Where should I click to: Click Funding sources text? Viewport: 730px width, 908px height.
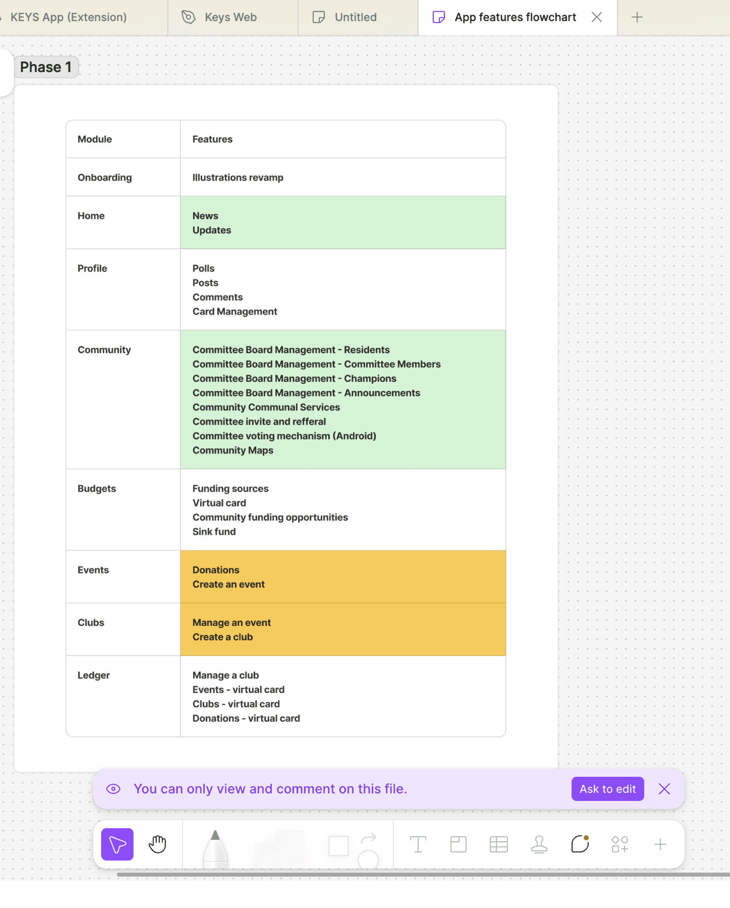tap(230, 489)
